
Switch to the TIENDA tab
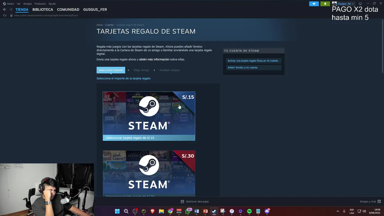click(22, 10)
